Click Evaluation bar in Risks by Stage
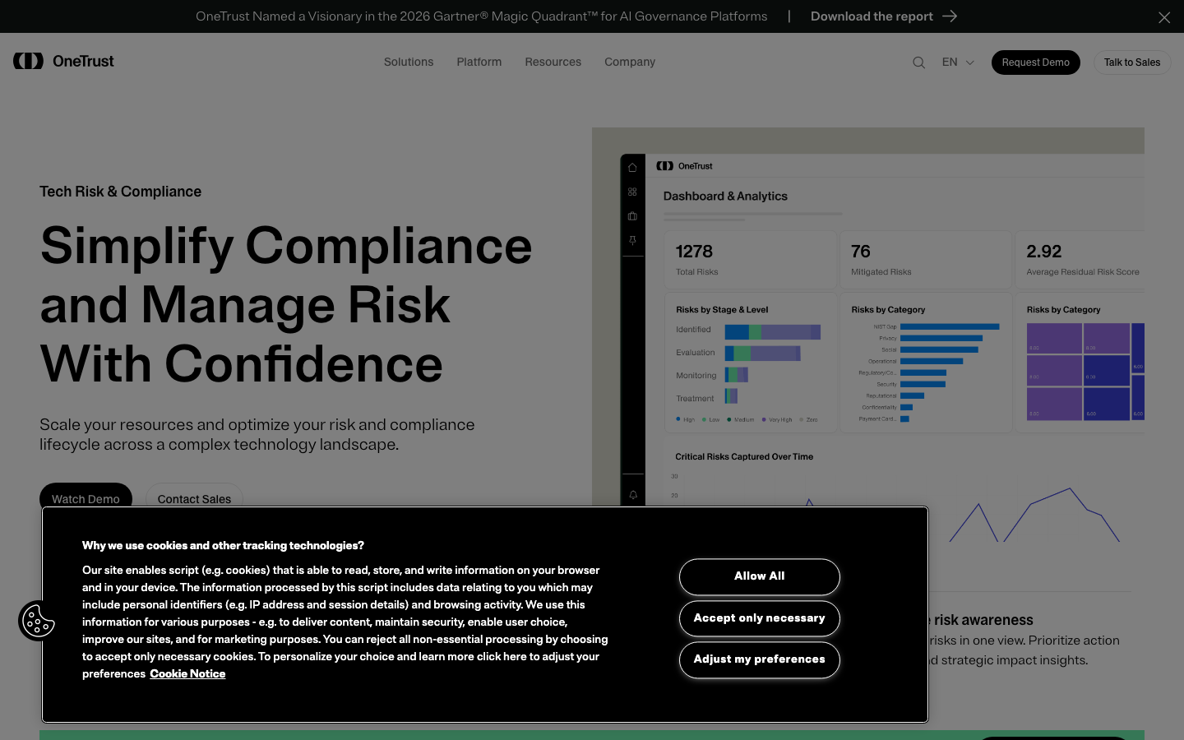 [x=762, y=354]
